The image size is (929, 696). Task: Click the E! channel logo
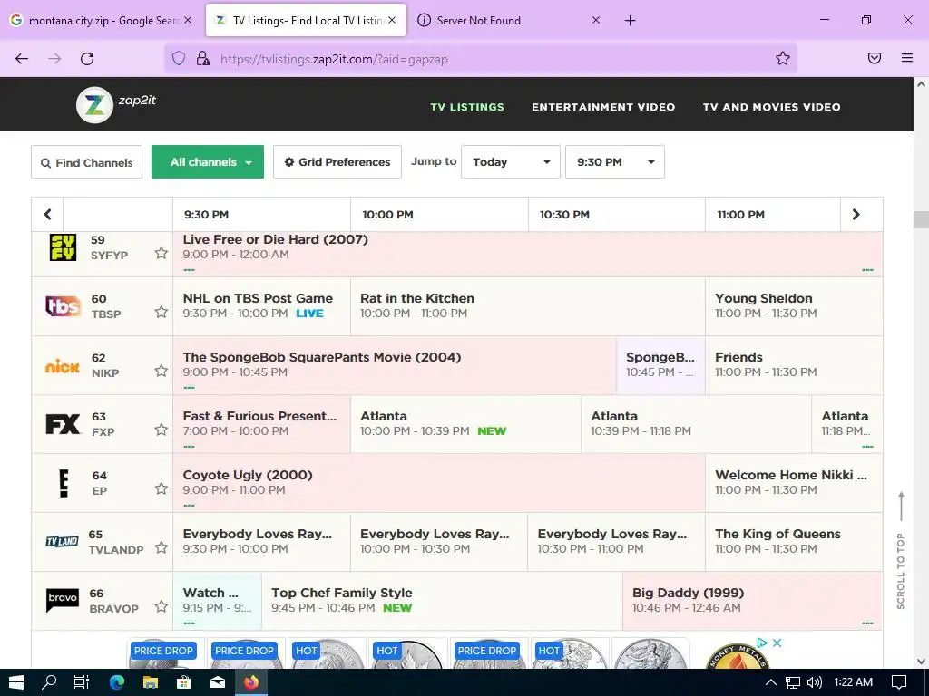[x=64, y=483]
